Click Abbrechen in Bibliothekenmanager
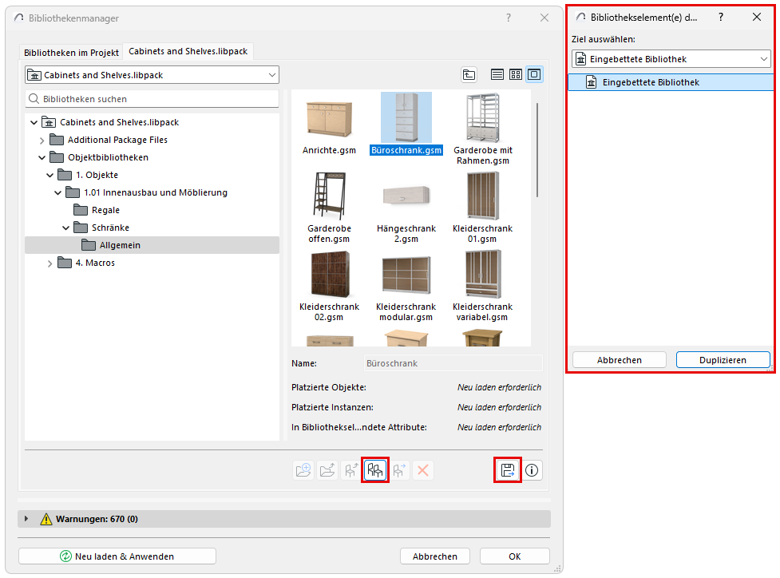780x578 pixels. [435, 556]
